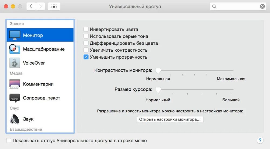Go back with the left arrow button
This screenshot has width=270, height=149.
31,6
